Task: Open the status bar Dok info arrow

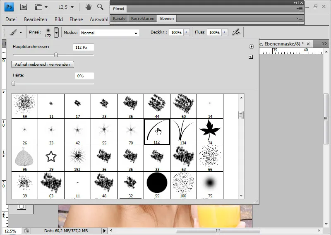Action: (105, 230)
